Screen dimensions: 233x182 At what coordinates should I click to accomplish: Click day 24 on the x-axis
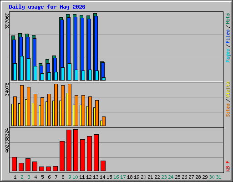[x=171, y=177]
